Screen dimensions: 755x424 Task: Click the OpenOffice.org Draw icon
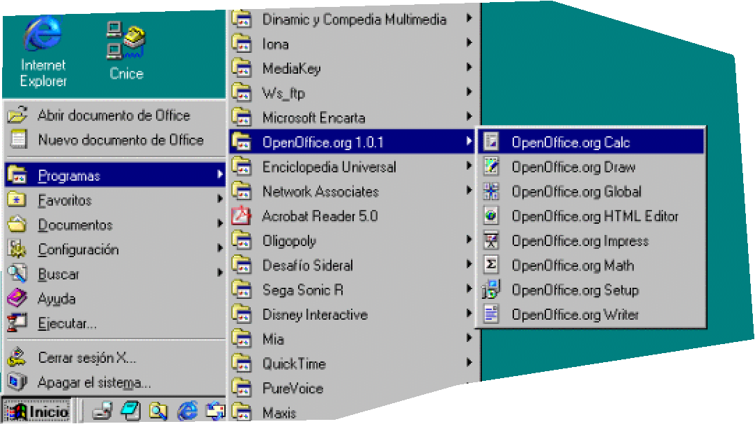click(492, 167)
